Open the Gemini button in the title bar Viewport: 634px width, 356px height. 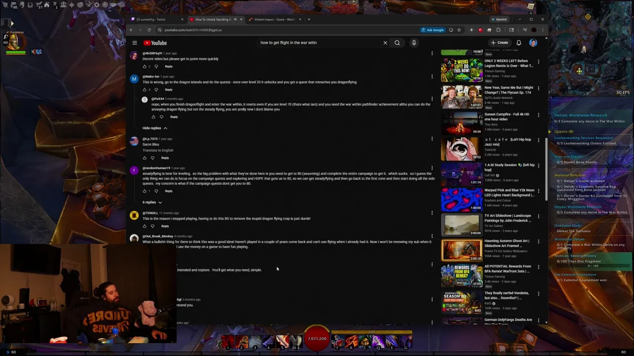point(499,19)
